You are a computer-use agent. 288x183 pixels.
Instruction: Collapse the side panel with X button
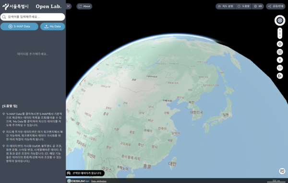click(68, 6)
